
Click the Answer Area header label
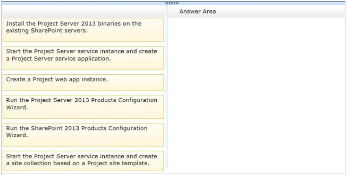[x=197, y=11]
